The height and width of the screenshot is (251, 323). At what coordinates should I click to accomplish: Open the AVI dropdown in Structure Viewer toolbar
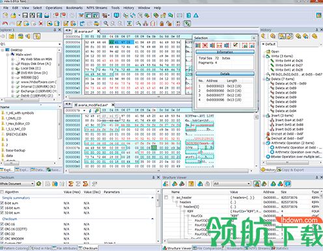point(249,184)
